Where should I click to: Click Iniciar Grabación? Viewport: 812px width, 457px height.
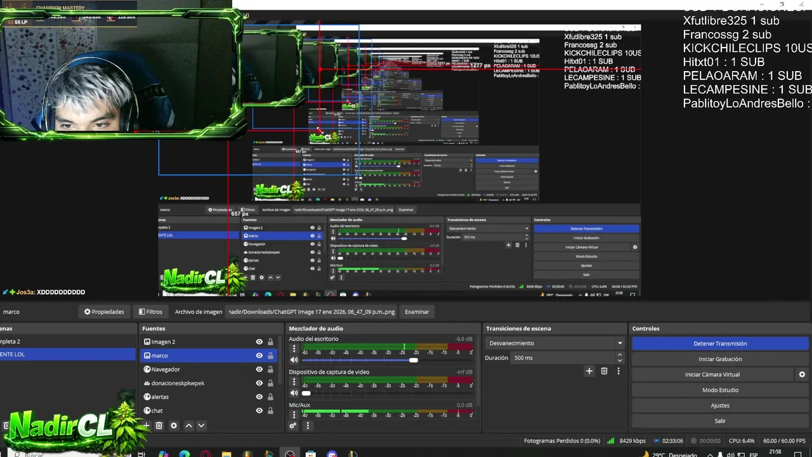click(720, 359)
